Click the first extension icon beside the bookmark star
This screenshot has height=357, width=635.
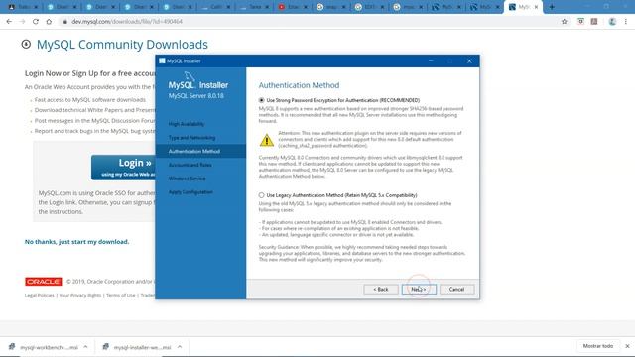click(580, 22)
